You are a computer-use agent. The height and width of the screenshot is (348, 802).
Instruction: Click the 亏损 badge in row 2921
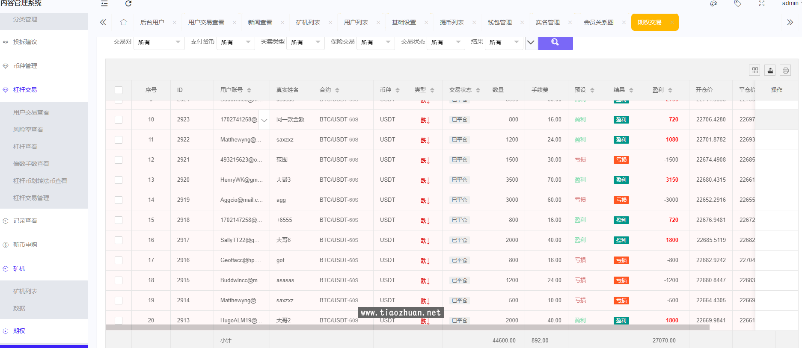click(x=621, y=160)
